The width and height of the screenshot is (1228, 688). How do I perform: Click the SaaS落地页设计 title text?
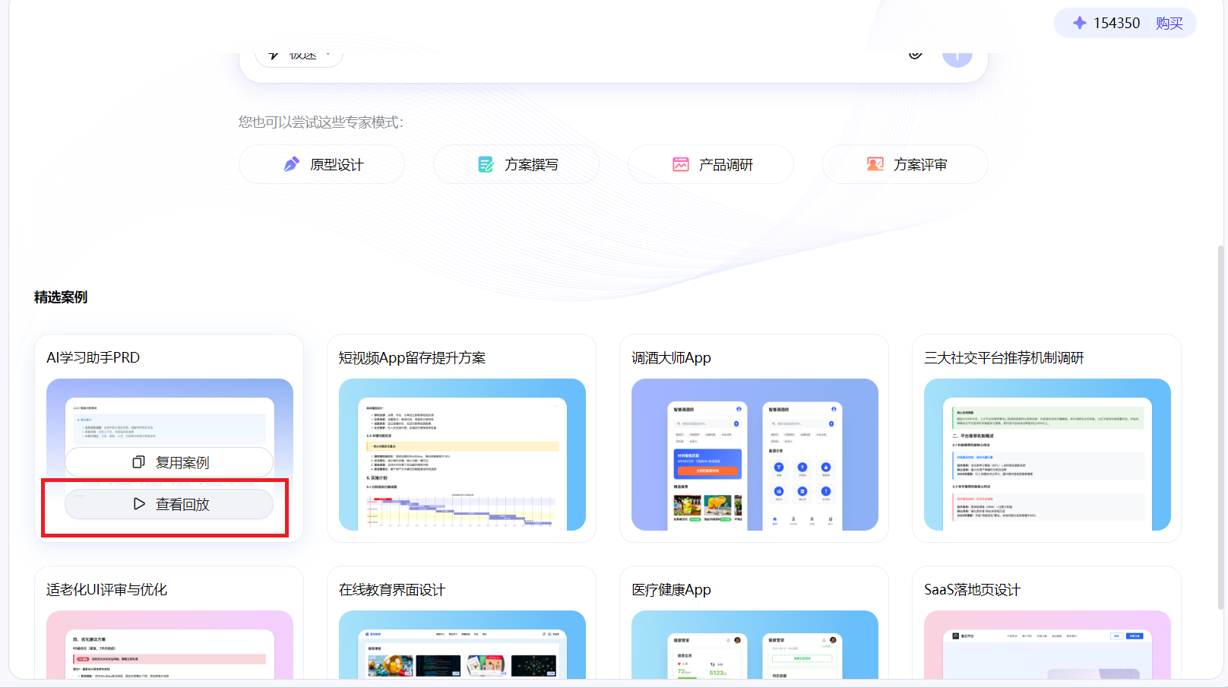tap(972, 589)
